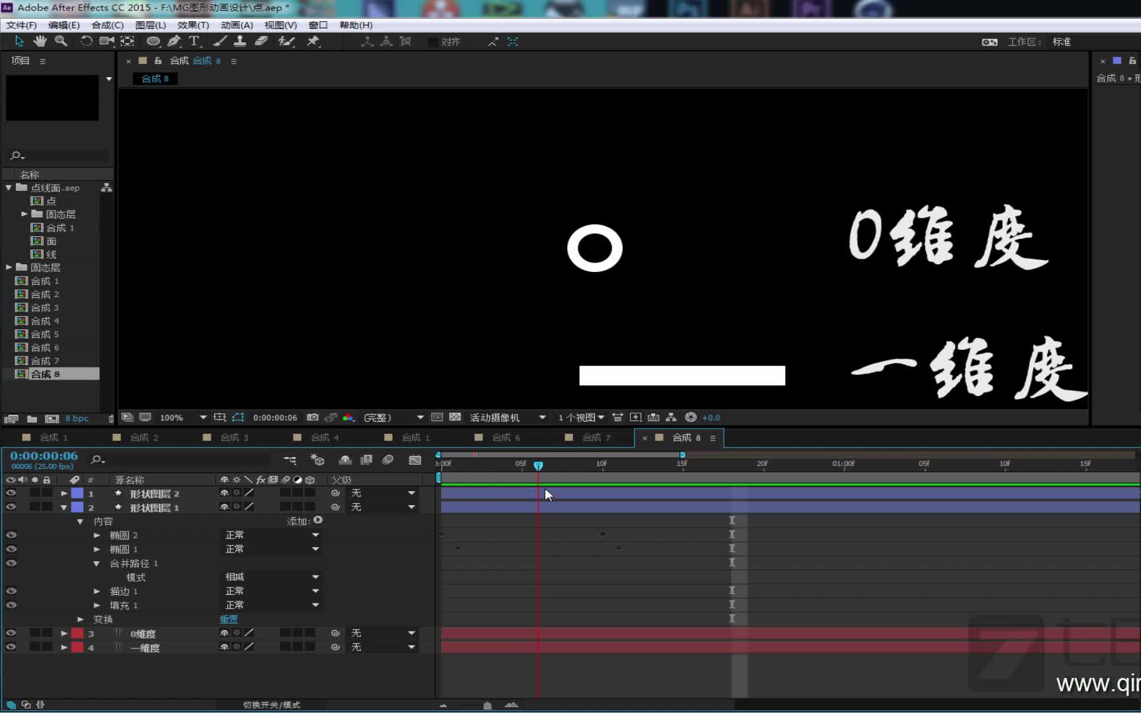This screenshot has width=1141, height=713.
Task: Click new folder icon in project panel
Action: tap(32, 419)
